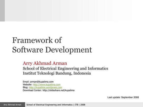
Task: Select the title line 'Software Development'
Action: tap(52, 50)
